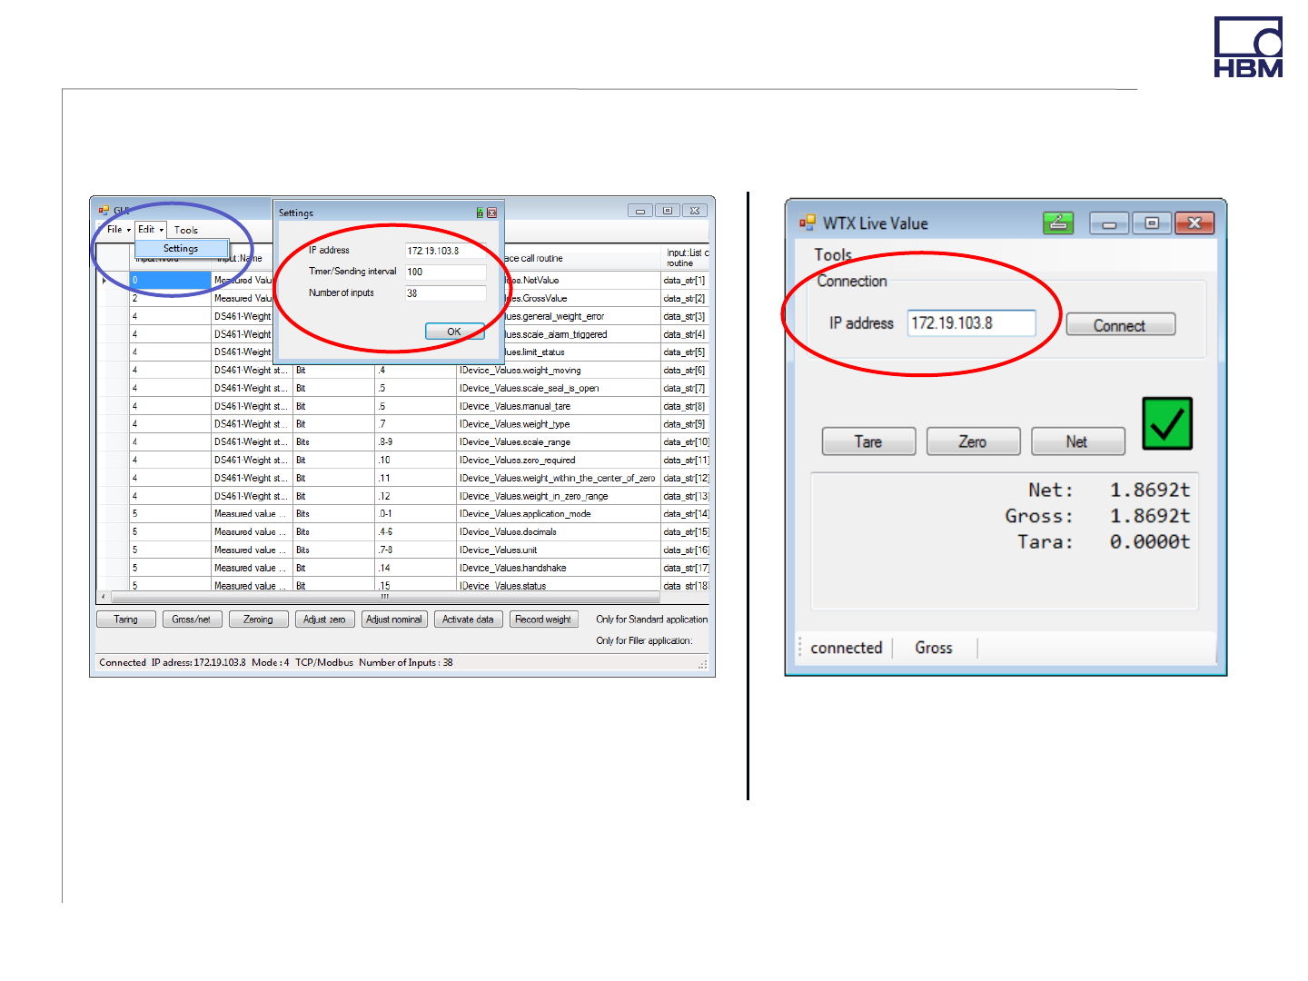Click the green pen icon in WTX Live Value title bar
Screen dimensions: 1308x981
1058,223
